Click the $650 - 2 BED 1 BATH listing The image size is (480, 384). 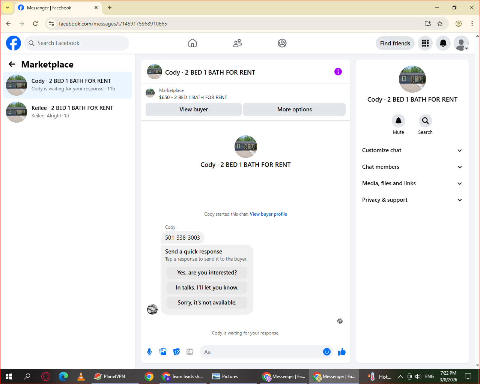193,97
